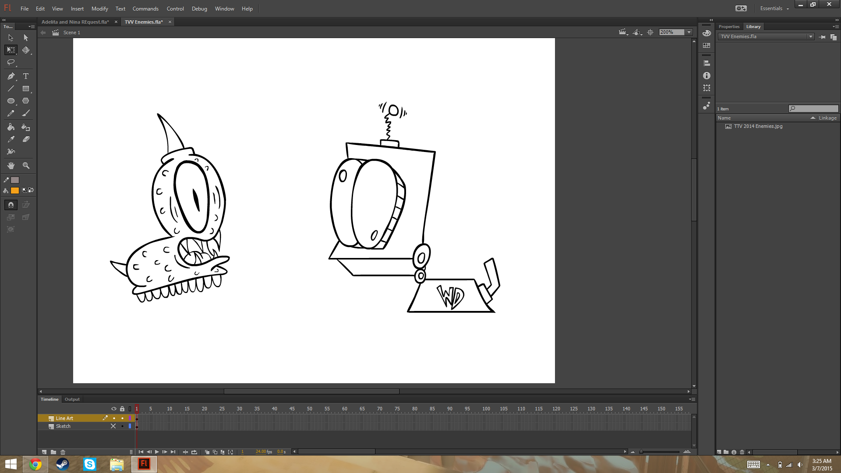Pick the Paint Bucket tool
Screen dimensions: 841x473
click(x=11, y=127)
